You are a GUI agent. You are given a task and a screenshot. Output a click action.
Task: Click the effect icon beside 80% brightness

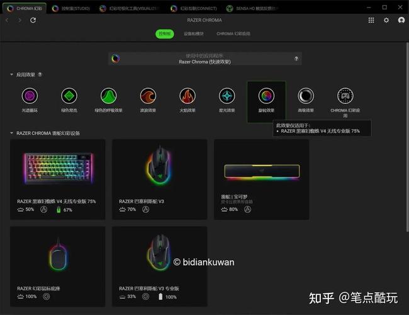[247, 209]
